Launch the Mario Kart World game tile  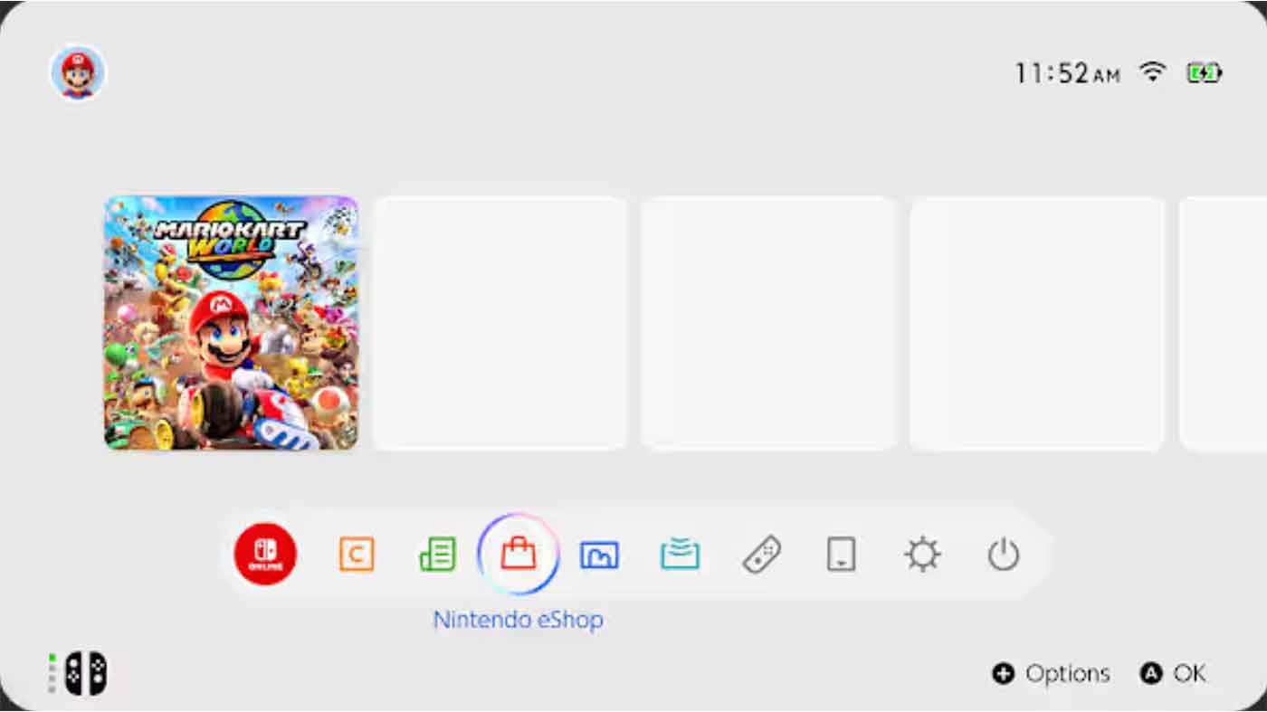[x=231, y=323]
